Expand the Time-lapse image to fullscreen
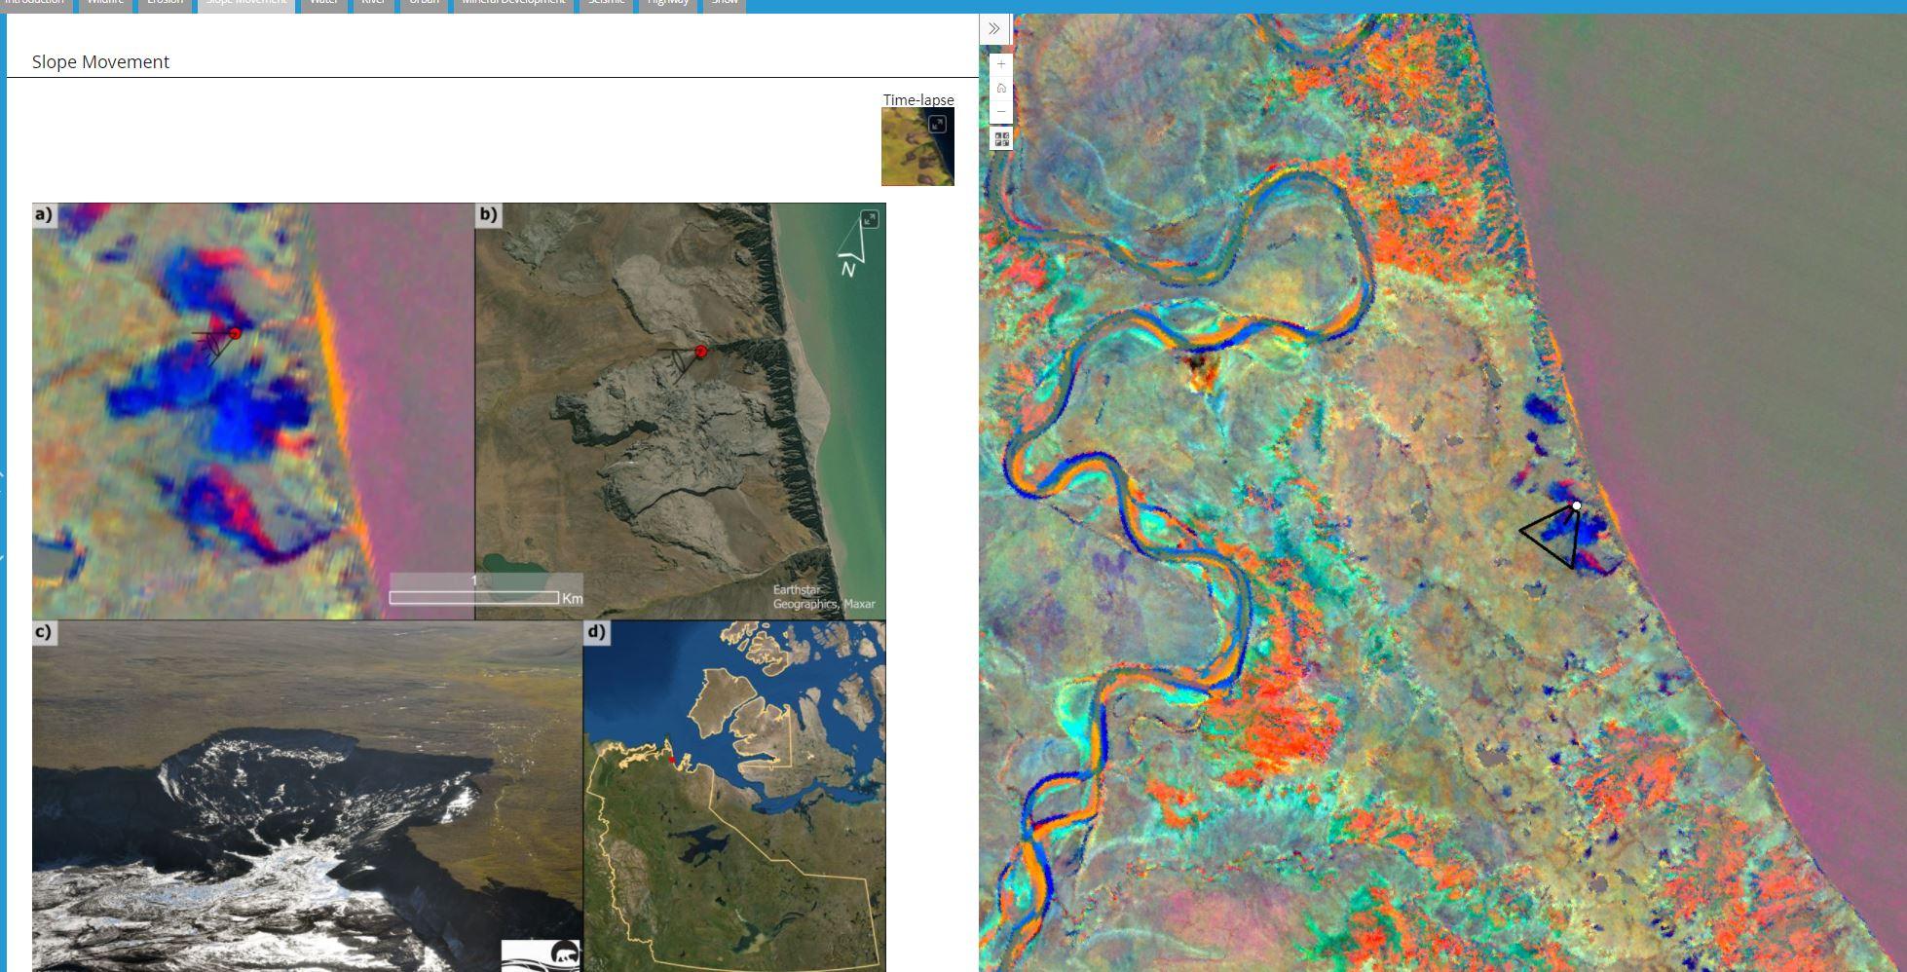1907x972 pixels. [937, 124]
